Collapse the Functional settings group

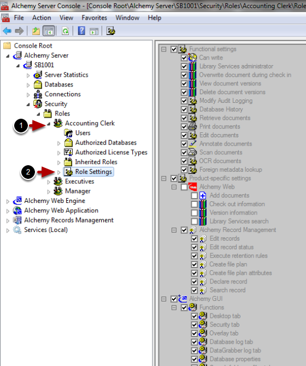pos(164,49)
